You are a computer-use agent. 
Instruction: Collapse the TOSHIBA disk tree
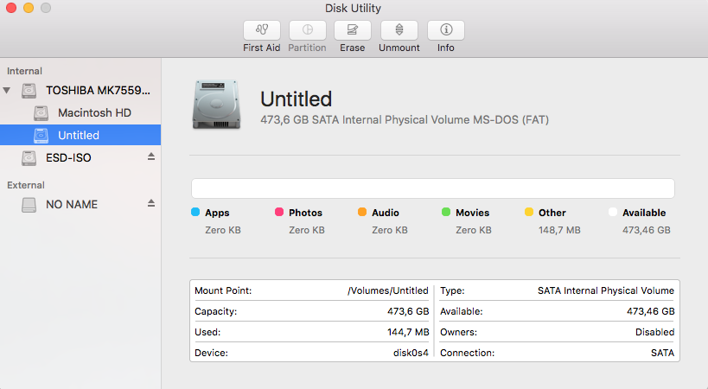click(8, 90)
